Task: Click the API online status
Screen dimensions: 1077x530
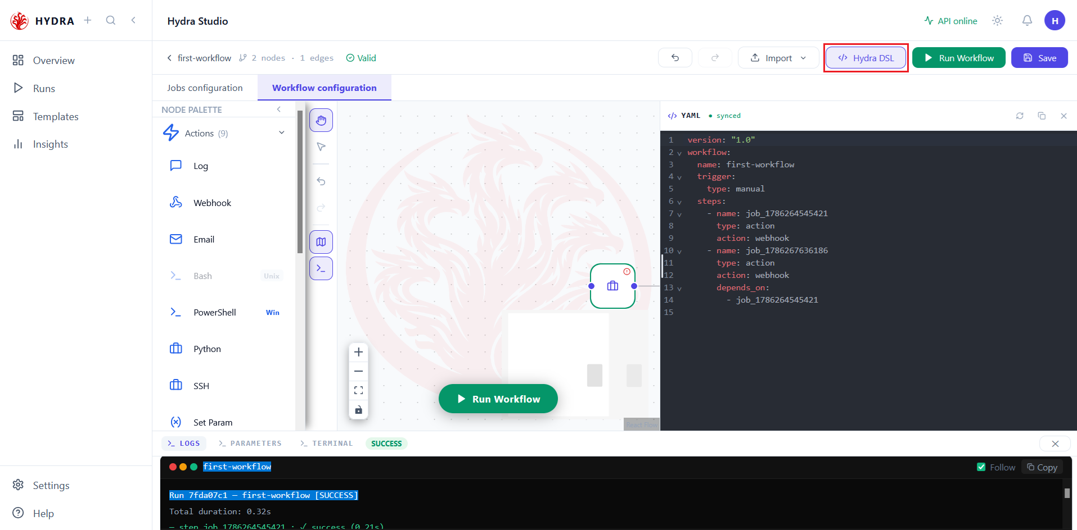Action: coord(951,21)
